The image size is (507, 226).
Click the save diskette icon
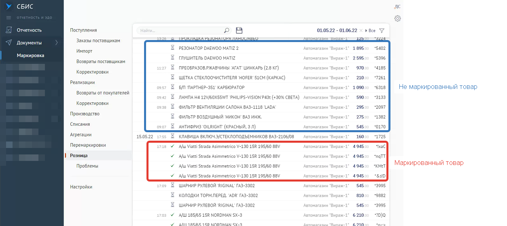[239, 30]
